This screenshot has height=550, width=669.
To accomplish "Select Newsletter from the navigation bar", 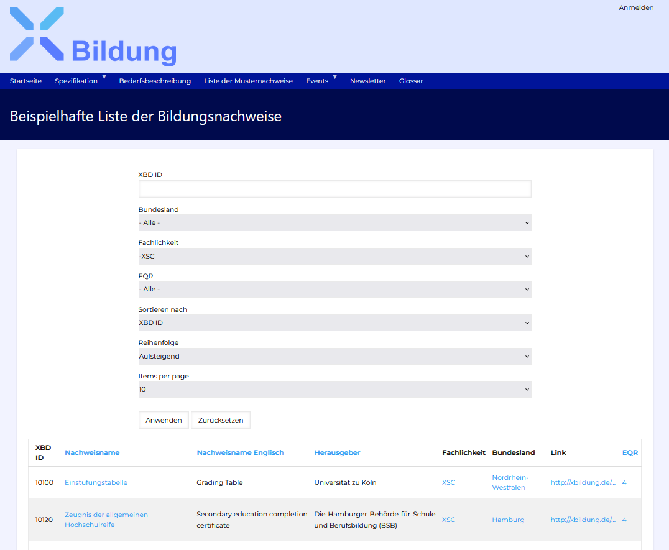I will (367, 81).
